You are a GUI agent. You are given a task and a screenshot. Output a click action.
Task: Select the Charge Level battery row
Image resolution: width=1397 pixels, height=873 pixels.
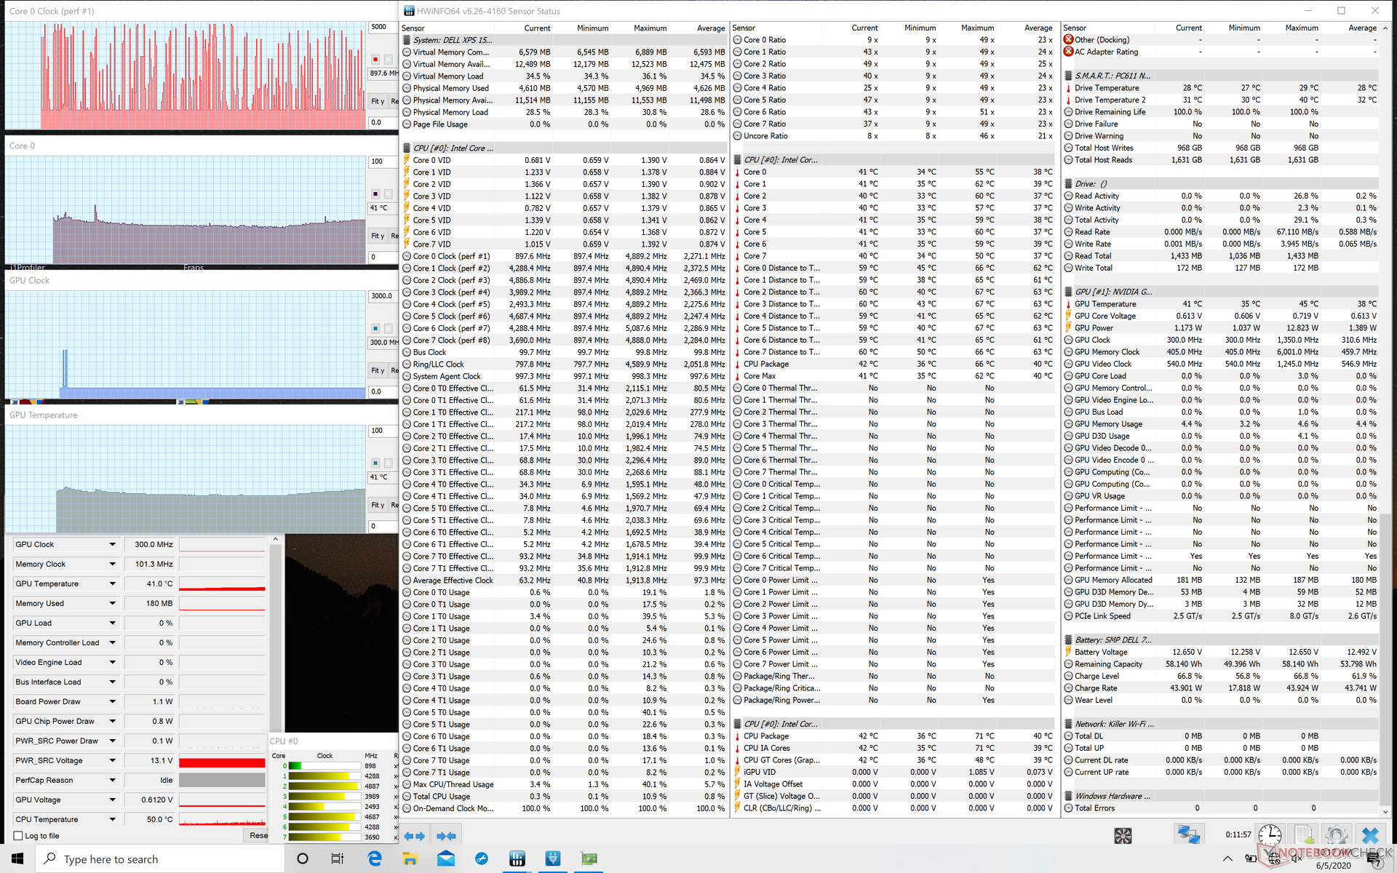pos(1221,676)
